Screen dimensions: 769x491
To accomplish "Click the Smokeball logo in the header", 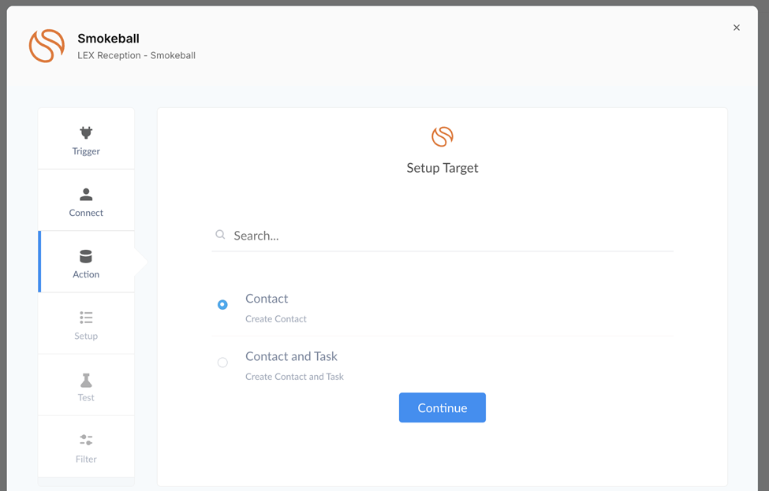I will [47, 46].
